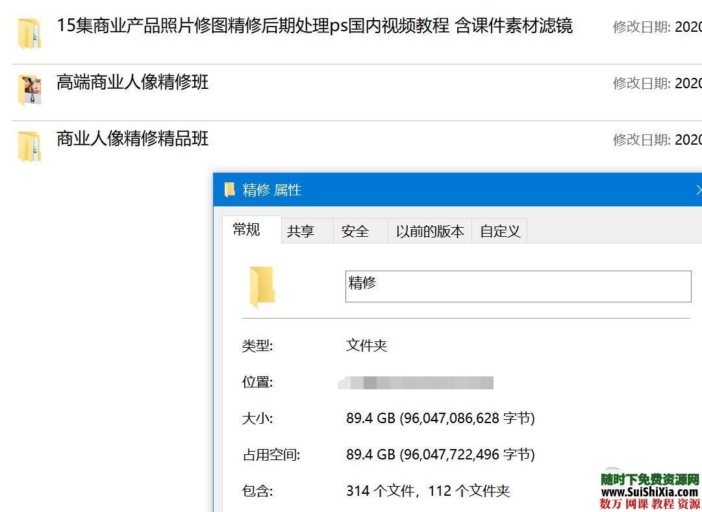Screen dimensions: 702x512
Task: Open the 以前的版本 tab
Action: click(429, 230)
